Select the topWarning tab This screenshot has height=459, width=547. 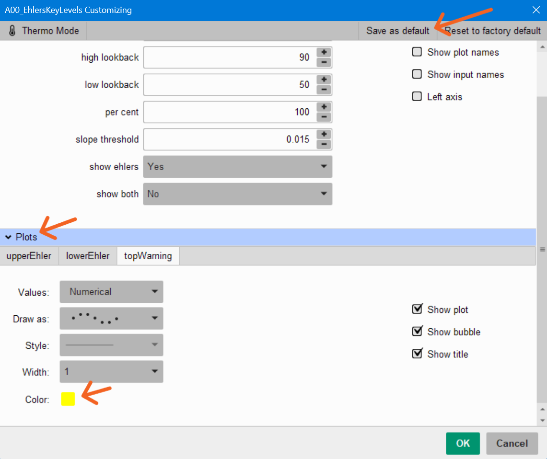(x=148, y=256)
